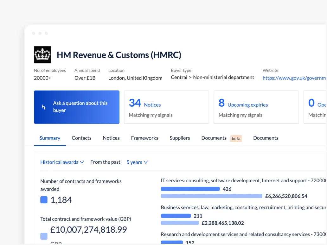Click the 'From the past' label
The image size is (327, 245).
105,162
